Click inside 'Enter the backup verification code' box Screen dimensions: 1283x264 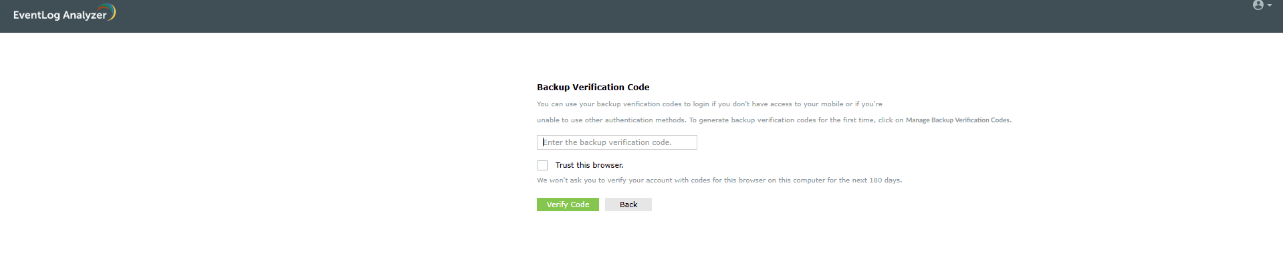(x=616, y=142)
